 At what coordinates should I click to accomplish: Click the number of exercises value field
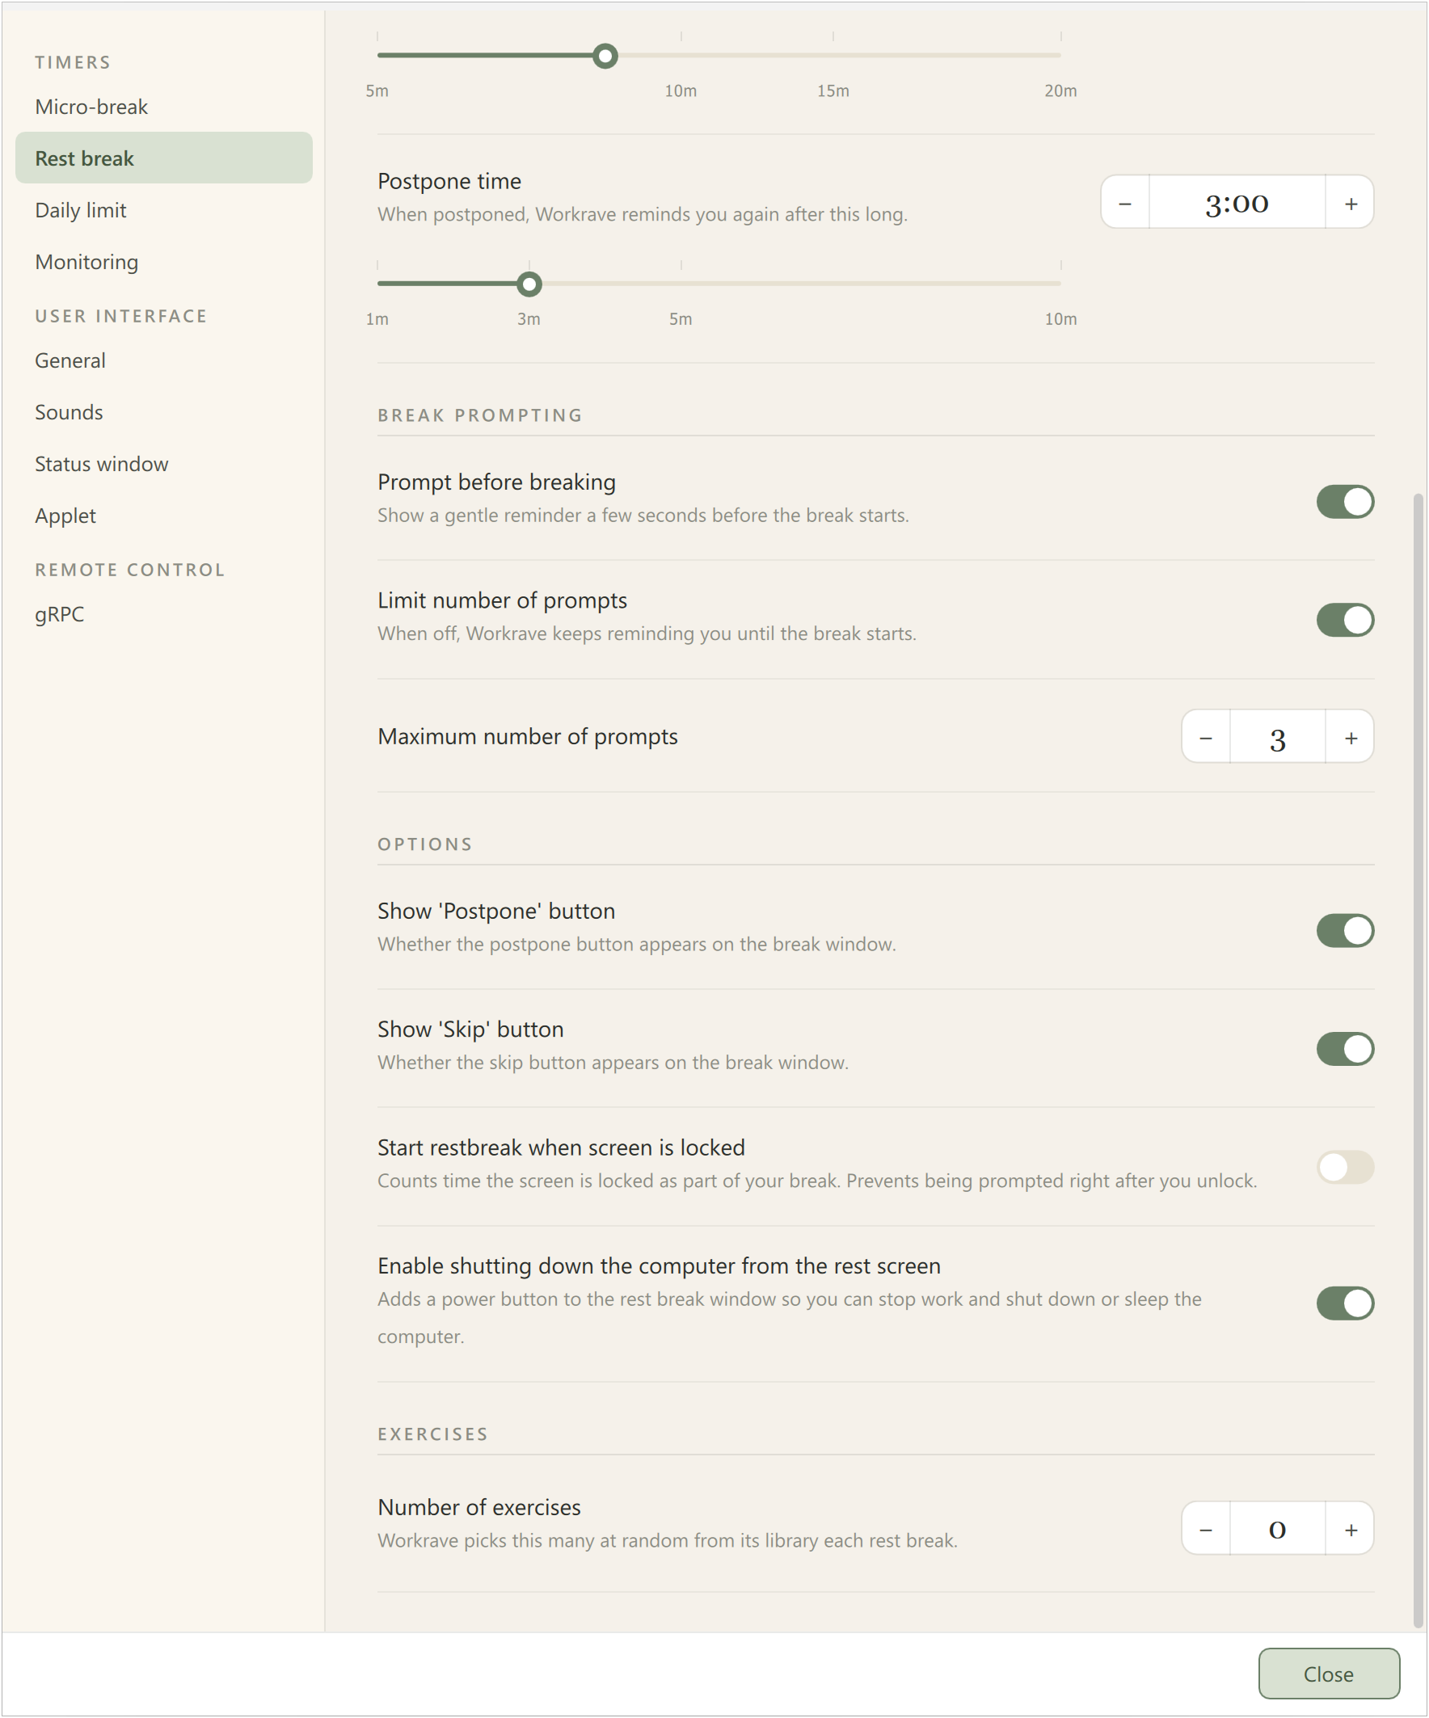(x=1277, y=1529)
